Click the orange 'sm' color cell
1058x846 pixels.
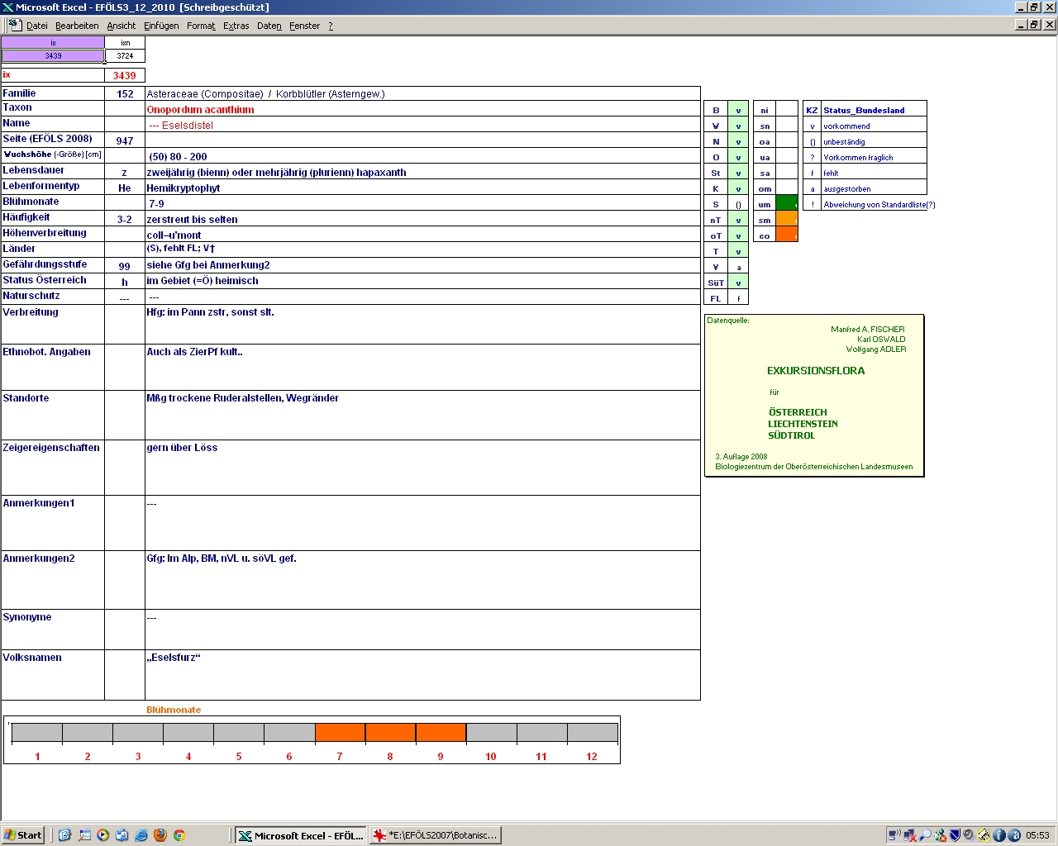(787, 220)
